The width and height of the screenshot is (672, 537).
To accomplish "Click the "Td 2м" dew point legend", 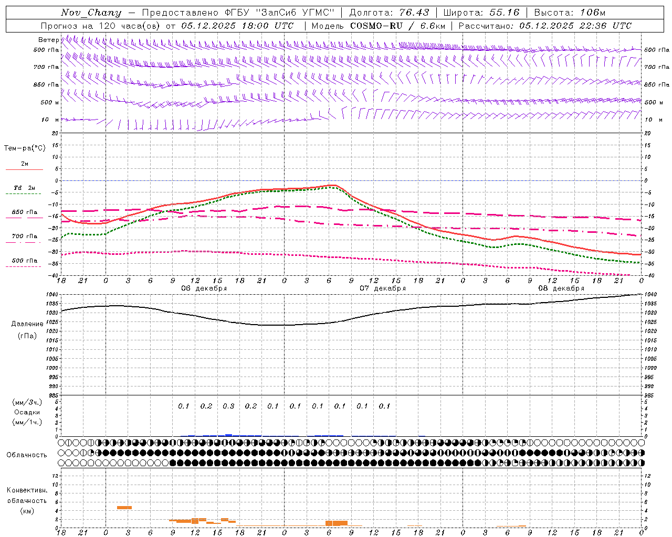I will tap(25, 188).
